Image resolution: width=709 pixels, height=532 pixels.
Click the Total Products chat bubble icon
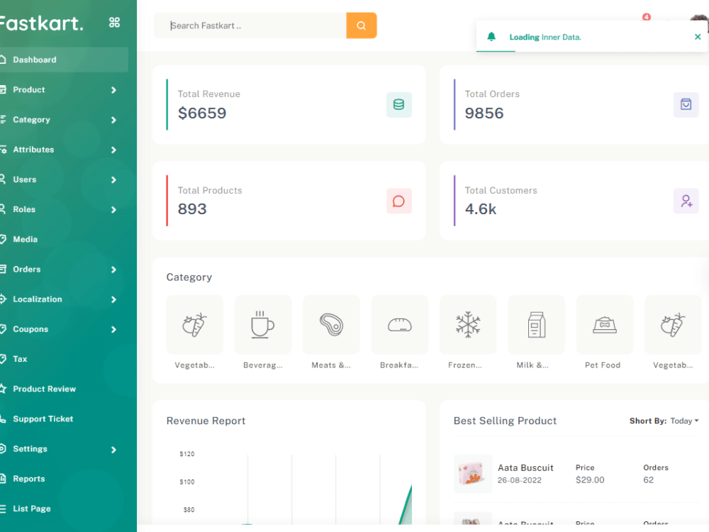pyautogui.click(x=398, y=201)
